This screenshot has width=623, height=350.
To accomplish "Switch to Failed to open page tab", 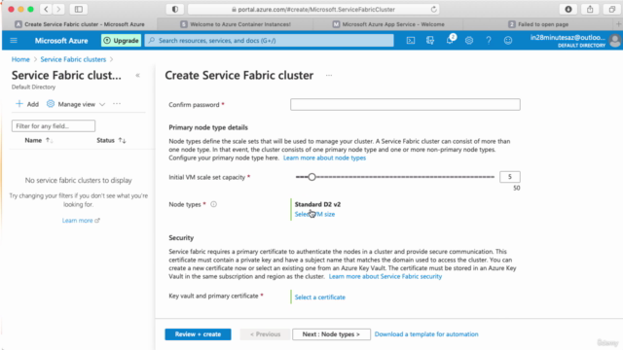I will tap(538, 24).
